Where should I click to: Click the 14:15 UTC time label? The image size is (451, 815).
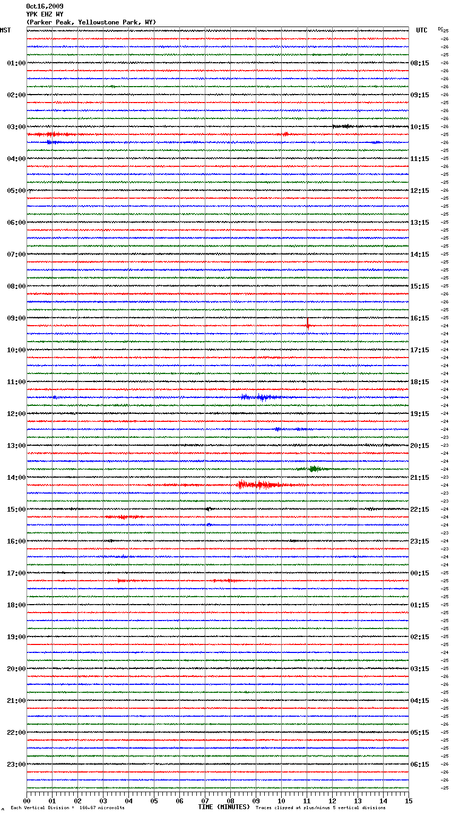[420, 254]
